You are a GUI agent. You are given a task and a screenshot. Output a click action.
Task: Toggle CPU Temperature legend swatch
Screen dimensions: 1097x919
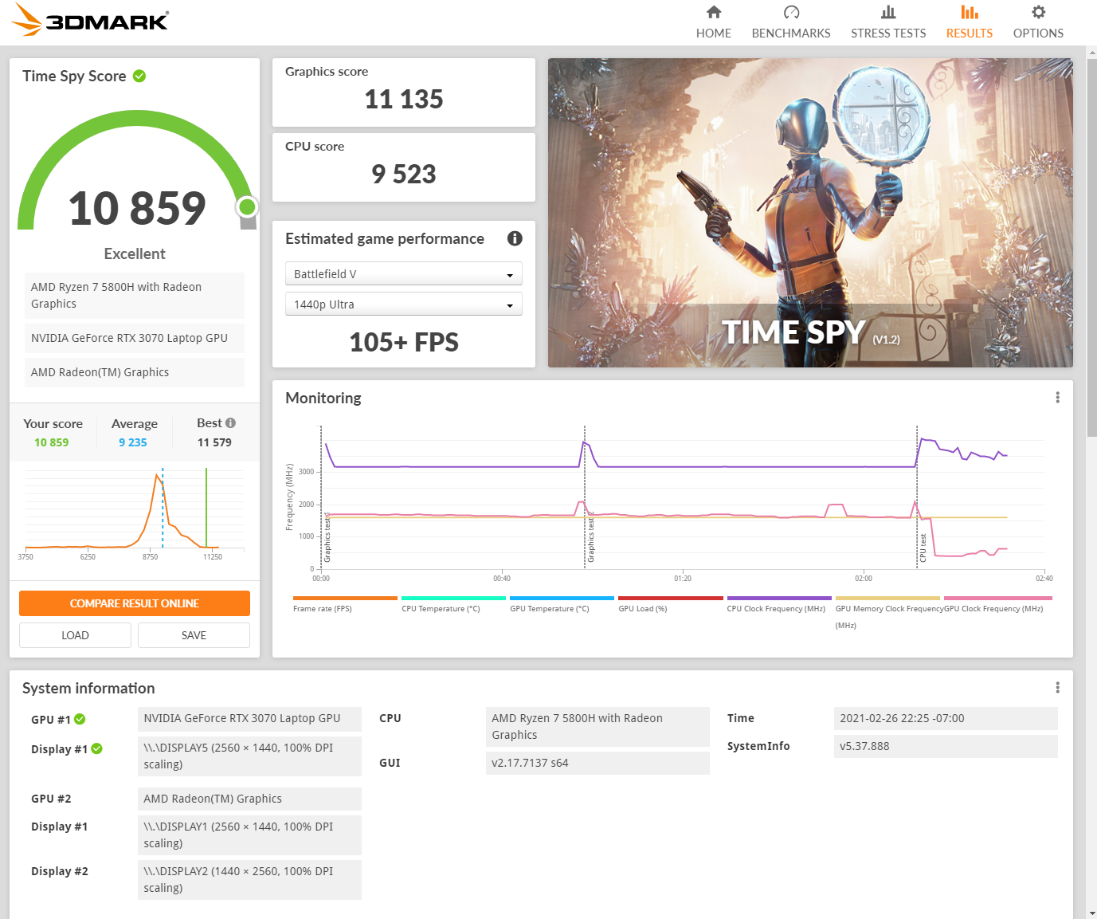[x=453, y=598]
